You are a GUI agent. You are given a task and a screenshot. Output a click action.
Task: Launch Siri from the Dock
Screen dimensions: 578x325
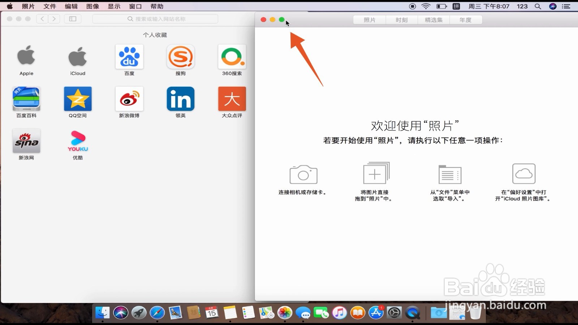pos(121,312)
